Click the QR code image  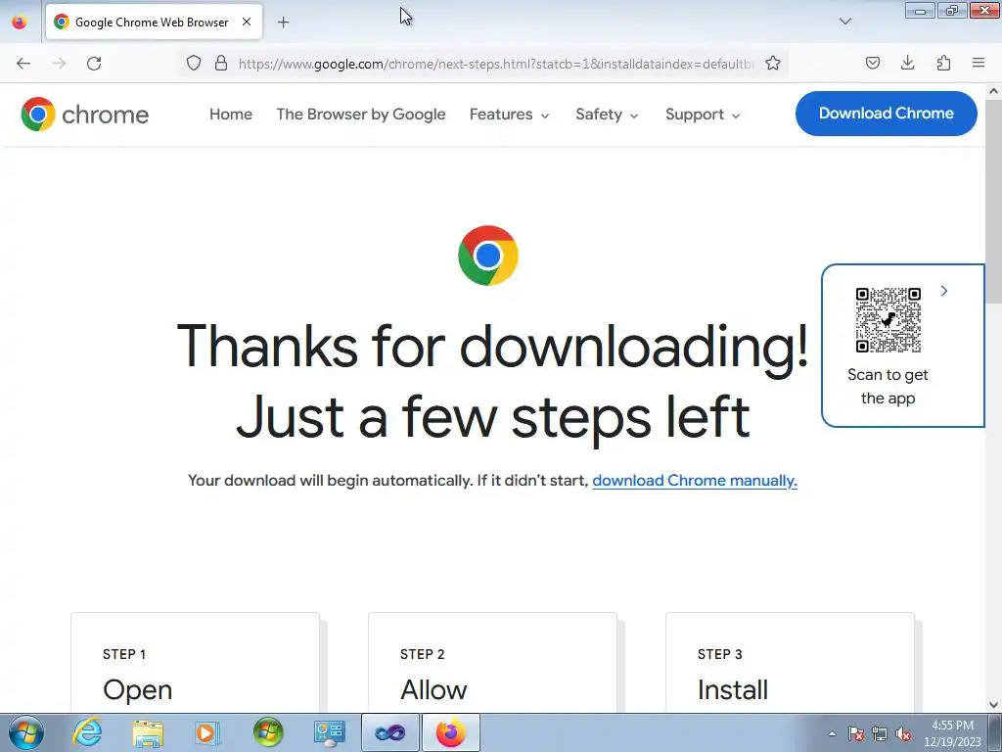(888, 320)
